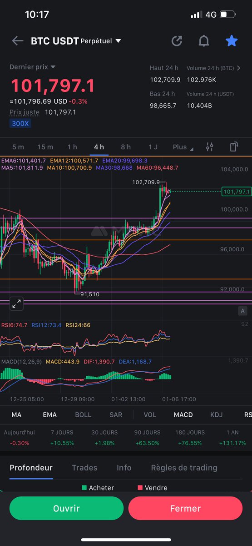Viewport: 252px width, 546px height.
Task: Select the 5 m timeframe
Action: point(18,147)
